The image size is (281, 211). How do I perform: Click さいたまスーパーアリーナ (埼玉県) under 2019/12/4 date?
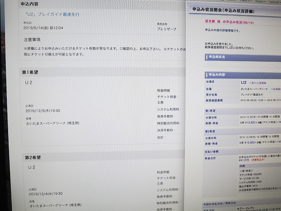[x=56, y=205]
